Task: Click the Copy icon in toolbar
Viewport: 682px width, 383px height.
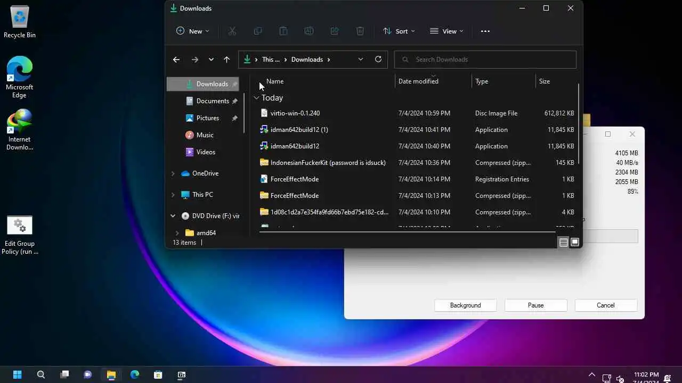Action: [x=258, y=31]
